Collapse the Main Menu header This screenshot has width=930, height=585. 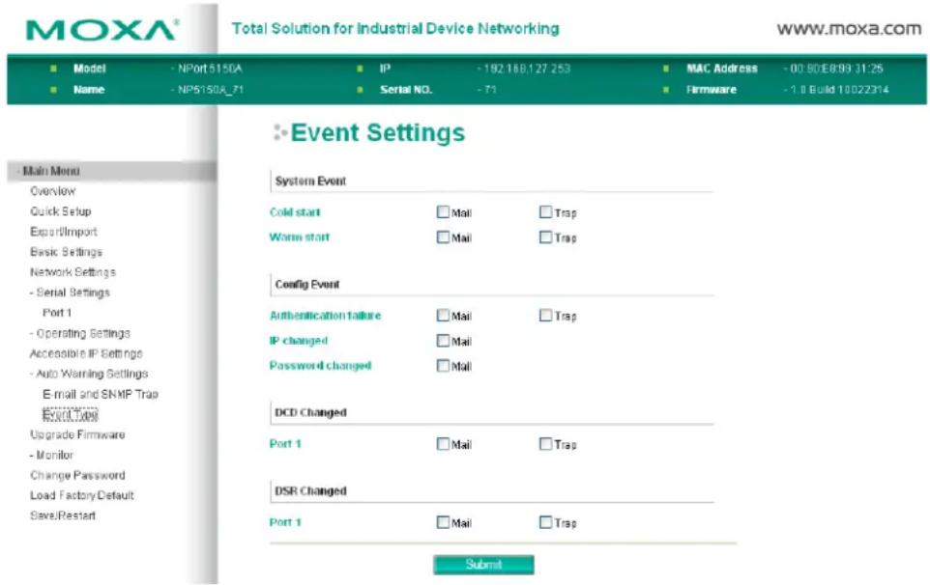(112, 171)
